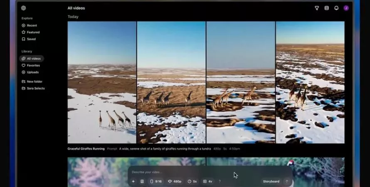
Task: Open the 5s duration dropdown in prompt bar
Action: click(x=192, y=181)
